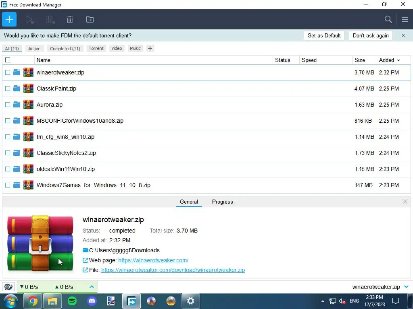The width and height of the screenshot is (413, 309).
Task: Check the winaerotweaker.zip checkbox
Action: pyautogui.click(x=8, y=72)
